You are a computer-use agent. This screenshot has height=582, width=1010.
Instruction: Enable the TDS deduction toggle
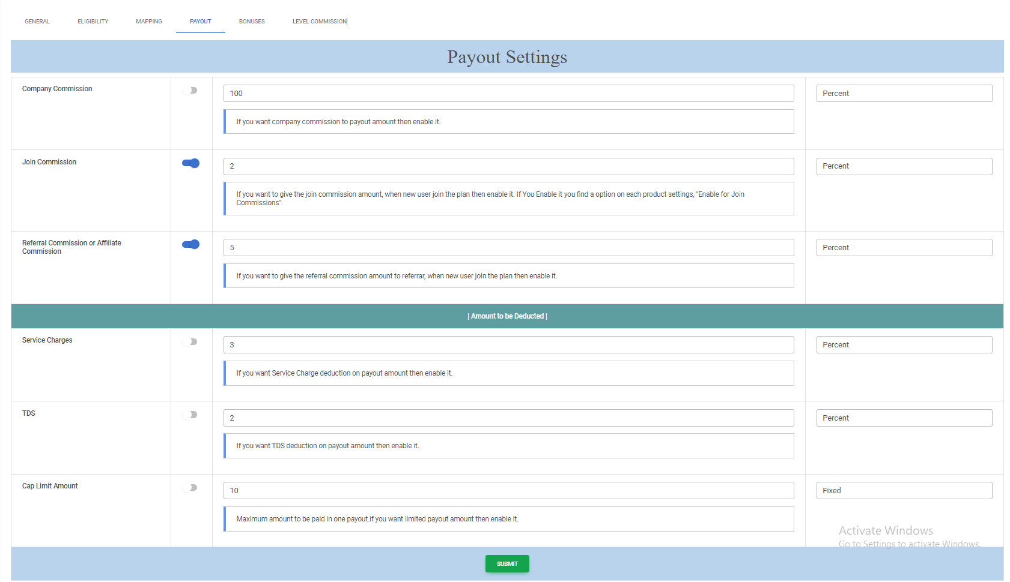190,415
